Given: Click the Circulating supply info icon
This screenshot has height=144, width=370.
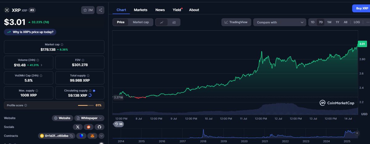Looking at the screenshot, I should [x=90, y=91].
